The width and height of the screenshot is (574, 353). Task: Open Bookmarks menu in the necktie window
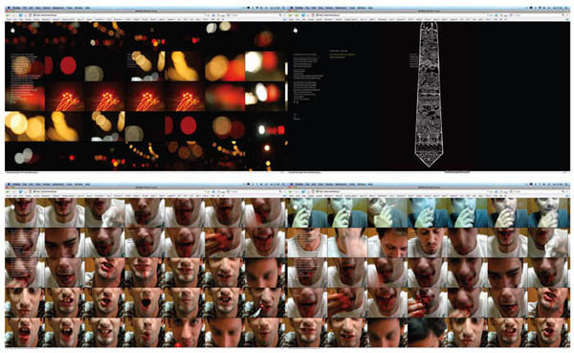pyautogui.click(x=342, y=8)
